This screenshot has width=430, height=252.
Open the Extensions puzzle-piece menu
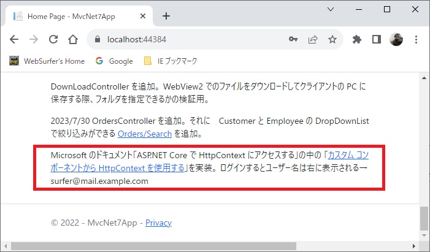point(357,39)
